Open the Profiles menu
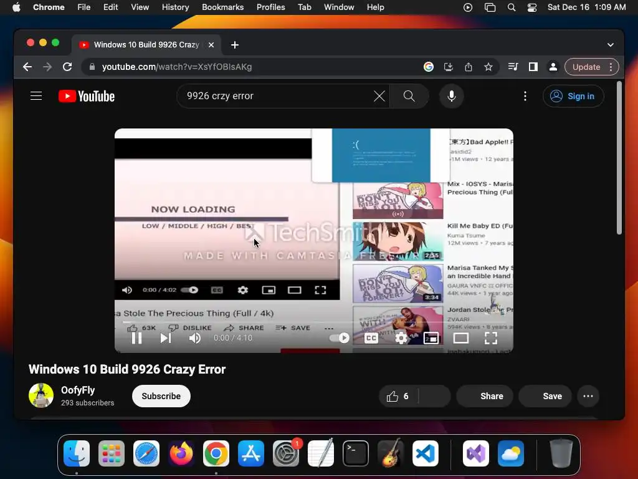Screen dimensions: 638x479 tap(270, 7)
